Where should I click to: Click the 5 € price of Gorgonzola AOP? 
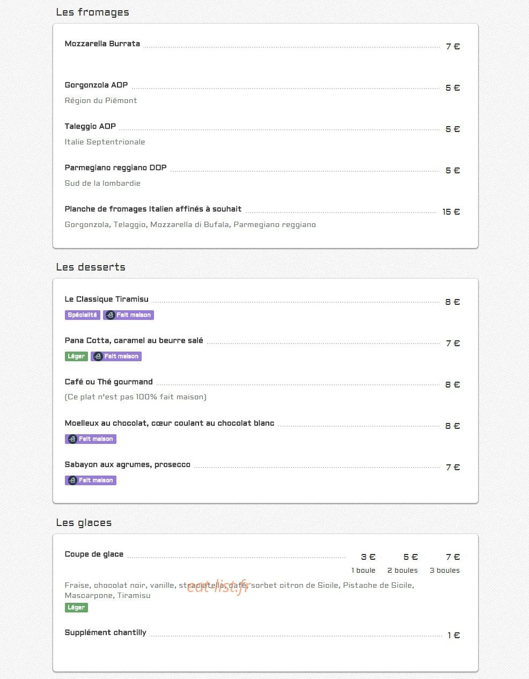point(453,88)
